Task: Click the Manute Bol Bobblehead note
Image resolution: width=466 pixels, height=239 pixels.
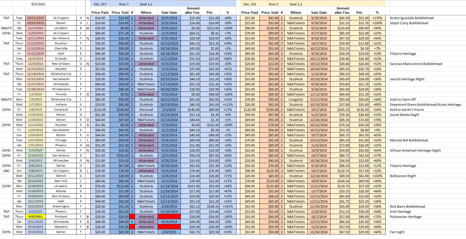Action: (409, 140)
